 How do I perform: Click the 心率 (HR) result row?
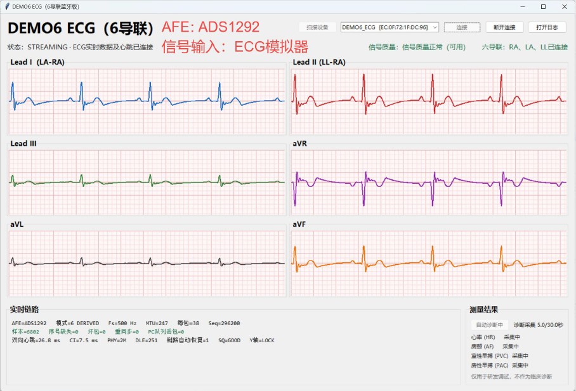pos(495,337)
